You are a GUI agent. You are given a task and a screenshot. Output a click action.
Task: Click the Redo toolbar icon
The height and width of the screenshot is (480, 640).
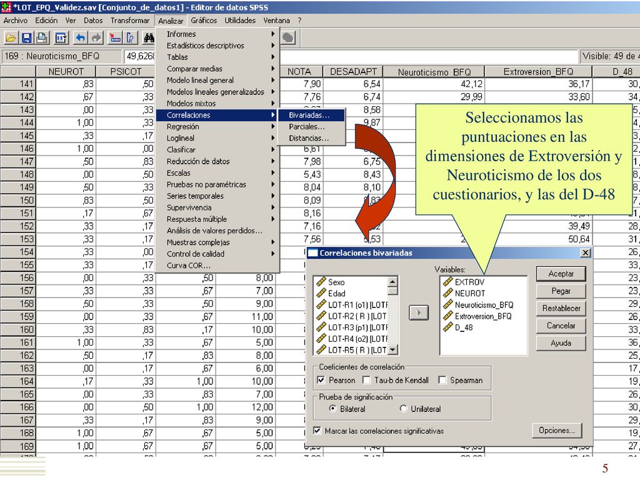click(x=96, y=38)
